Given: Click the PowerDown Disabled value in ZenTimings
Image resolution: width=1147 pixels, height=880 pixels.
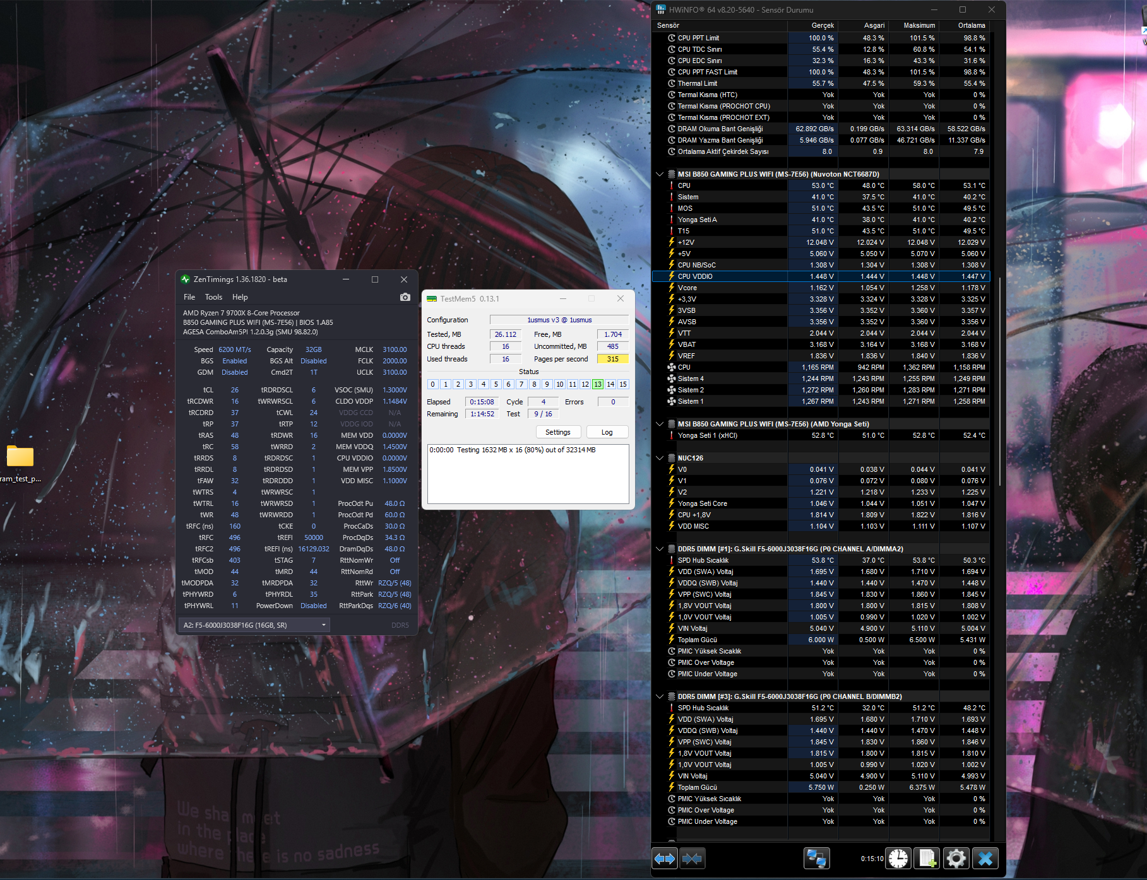Looking at the screenshot, I should click(314, 606).
